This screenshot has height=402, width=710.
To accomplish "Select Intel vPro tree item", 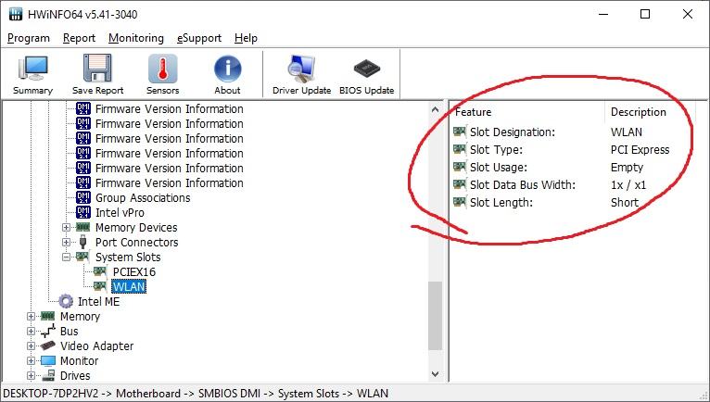I will click(x=120, y=212).
